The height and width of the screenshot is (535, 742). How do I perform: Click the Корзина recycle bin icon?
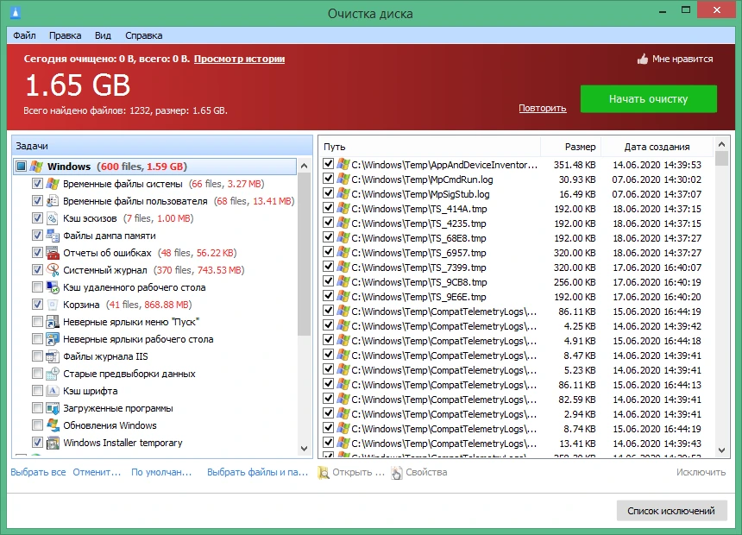tap(53, 305)
